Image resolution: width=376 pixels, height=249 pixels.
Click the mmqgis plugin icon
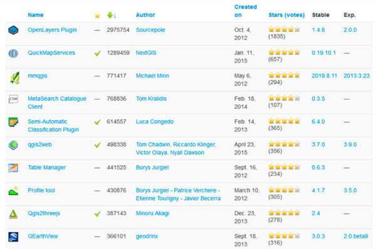[x=14, y=78]
